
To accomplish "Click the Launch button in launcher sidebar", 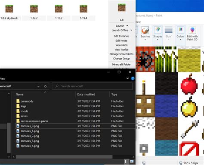I will [x=120, y=26].
